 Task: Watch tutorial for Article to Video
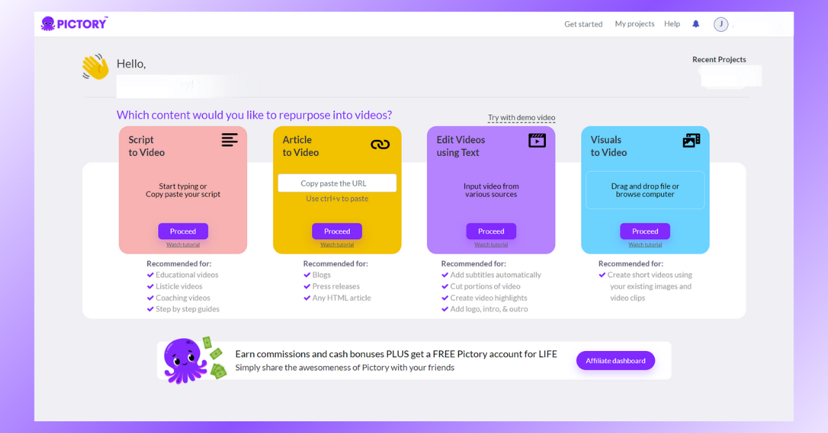[337, 245]
